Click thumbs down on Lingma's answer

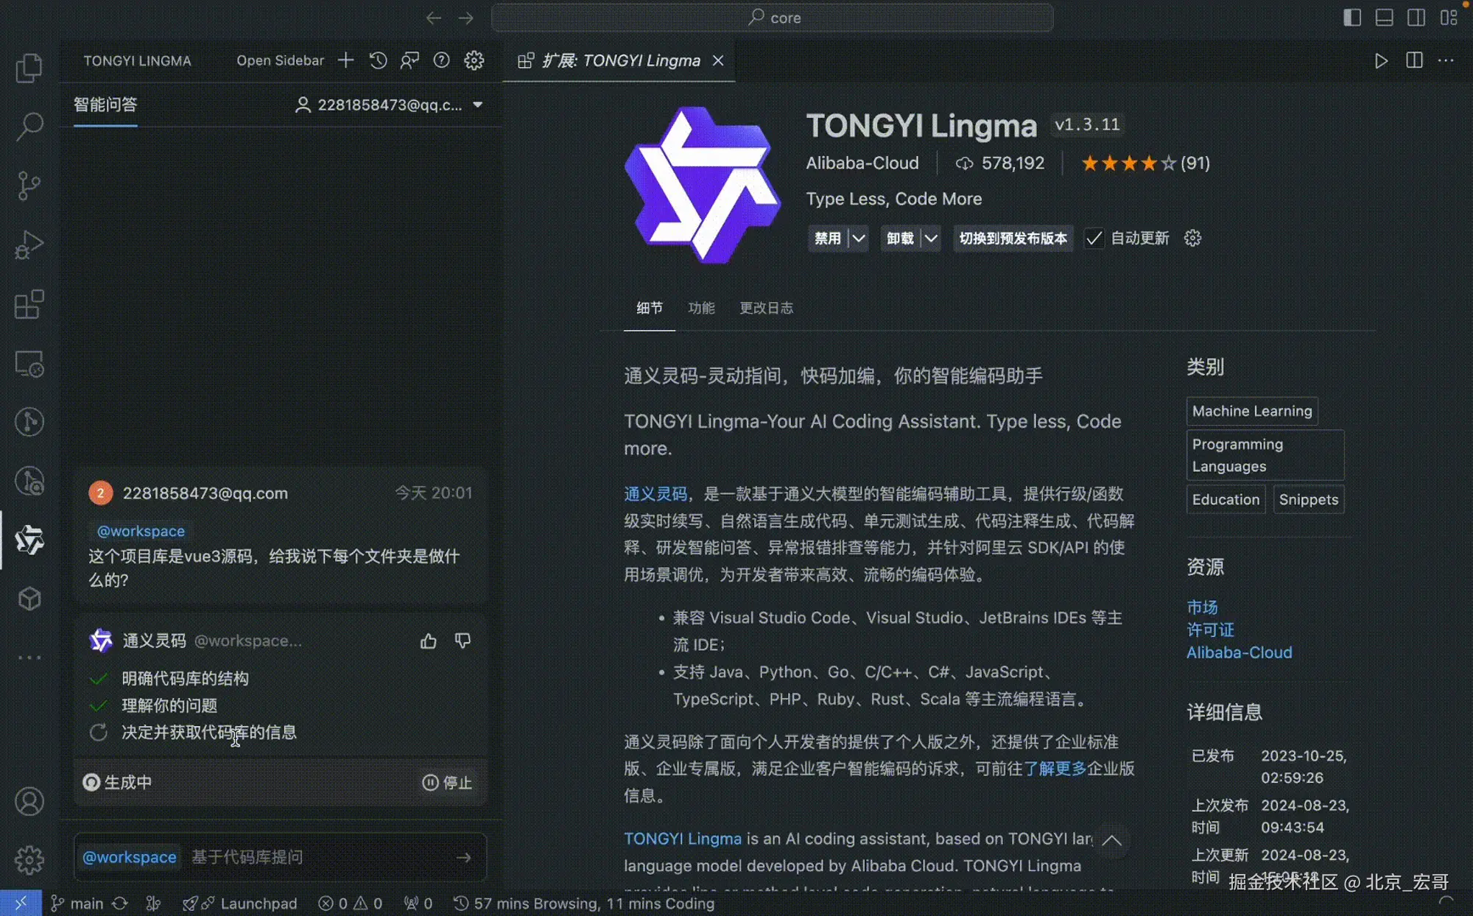click(463, 641)
